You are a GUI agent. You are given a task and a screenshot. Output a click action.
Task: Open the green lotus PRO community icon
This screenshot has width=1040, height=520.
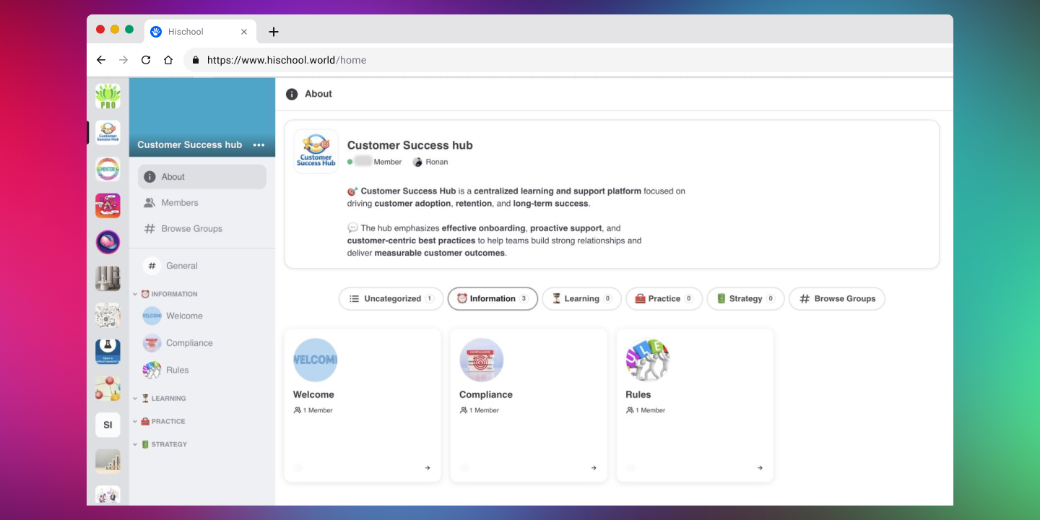click(x=108, y=96)
